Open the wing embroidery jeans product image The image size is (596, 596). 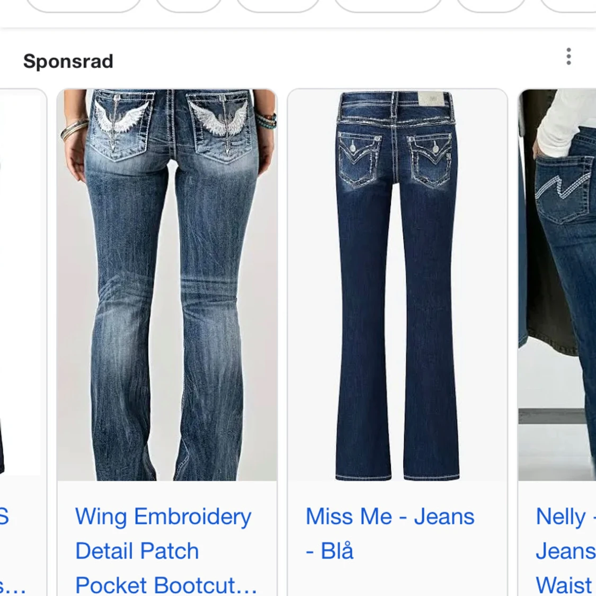pos(167,285)
